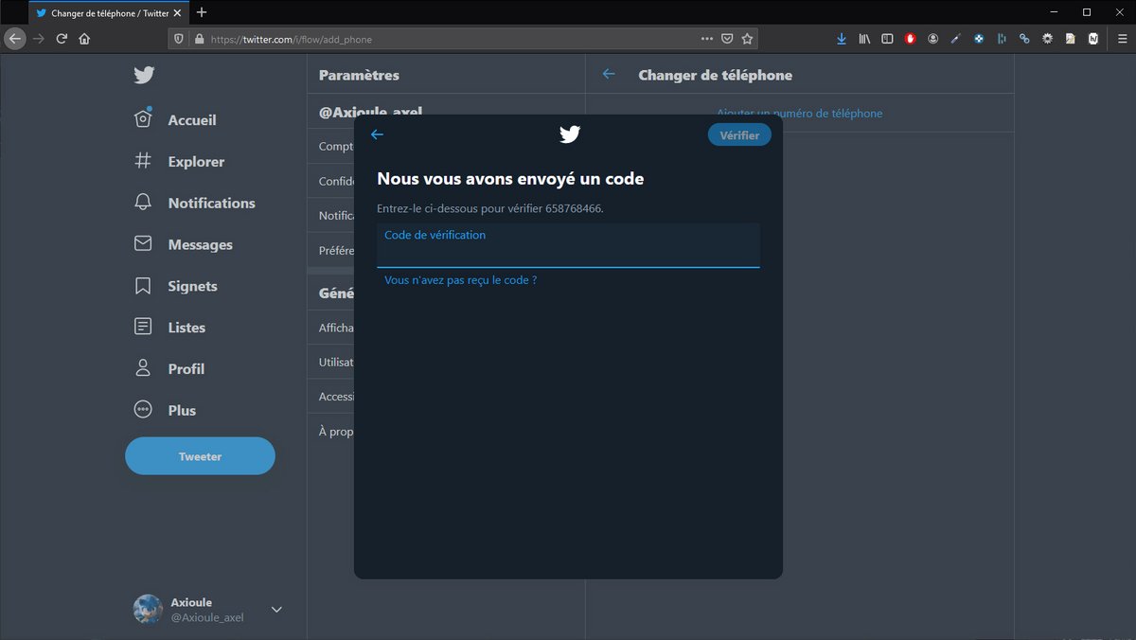
Task: Show site security padlock info
Action: pyautogui.click(x=199, y=39)
